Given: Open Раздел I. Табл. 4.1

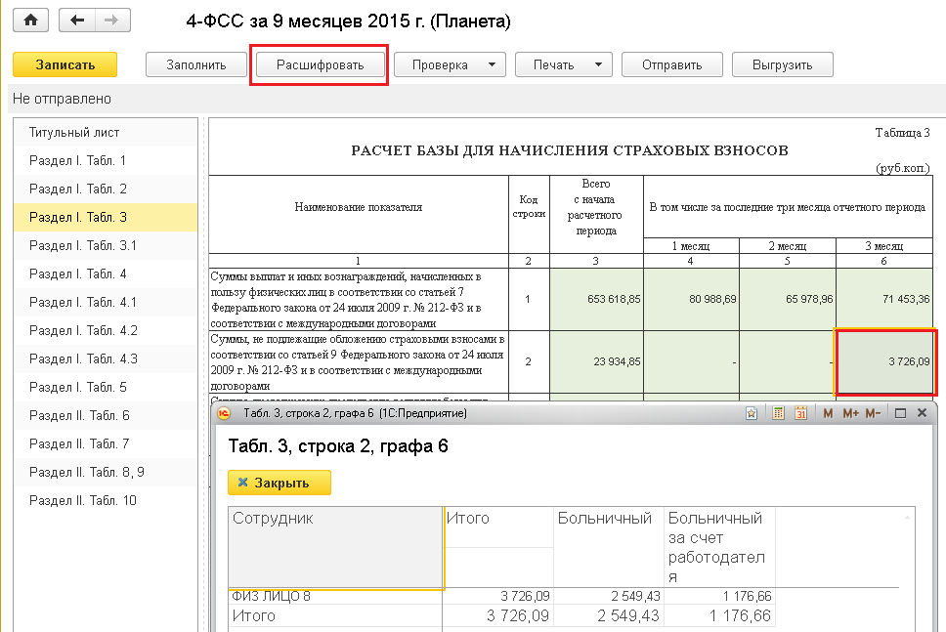Looking at the screenshot, I should [x=106, y=302].
